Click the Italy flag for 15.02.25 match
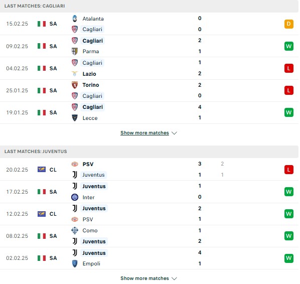This screenshot has height=284, width=300. click(x=42, y=24)
